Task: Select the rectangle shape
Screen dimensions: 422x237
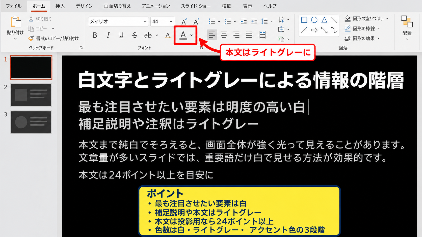Action: 304,20
